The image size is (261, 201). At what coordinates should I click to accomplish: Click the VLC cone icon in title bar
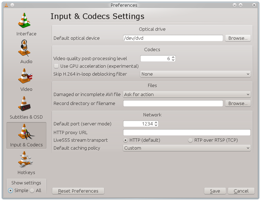6,5
